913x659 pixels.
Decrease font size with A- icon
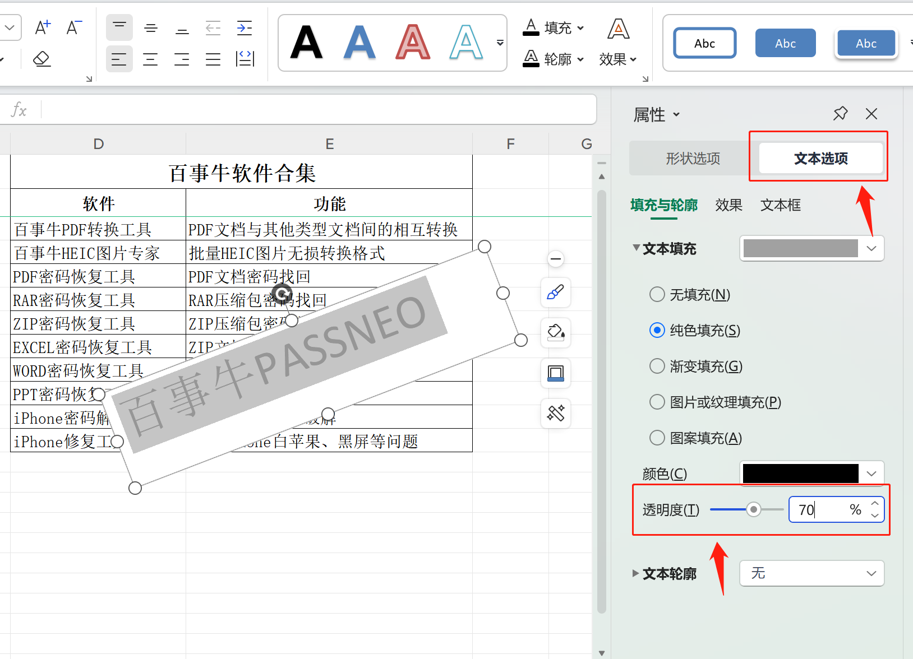pyautogui.click(x=74, y=27)
